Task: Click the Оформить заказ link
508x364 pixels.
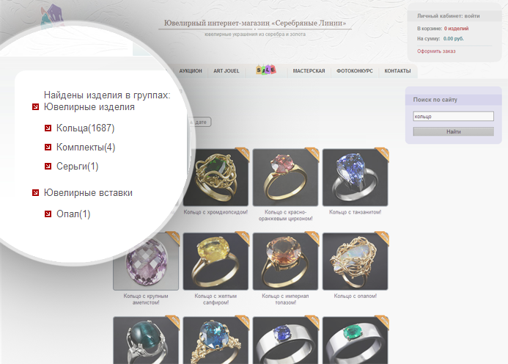Action: (x=436, y=51)
